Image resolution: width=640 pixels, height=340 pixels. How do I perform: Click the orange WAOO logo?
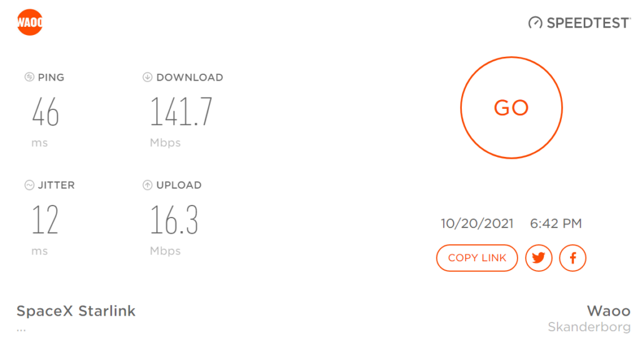(x=30, y=22)
